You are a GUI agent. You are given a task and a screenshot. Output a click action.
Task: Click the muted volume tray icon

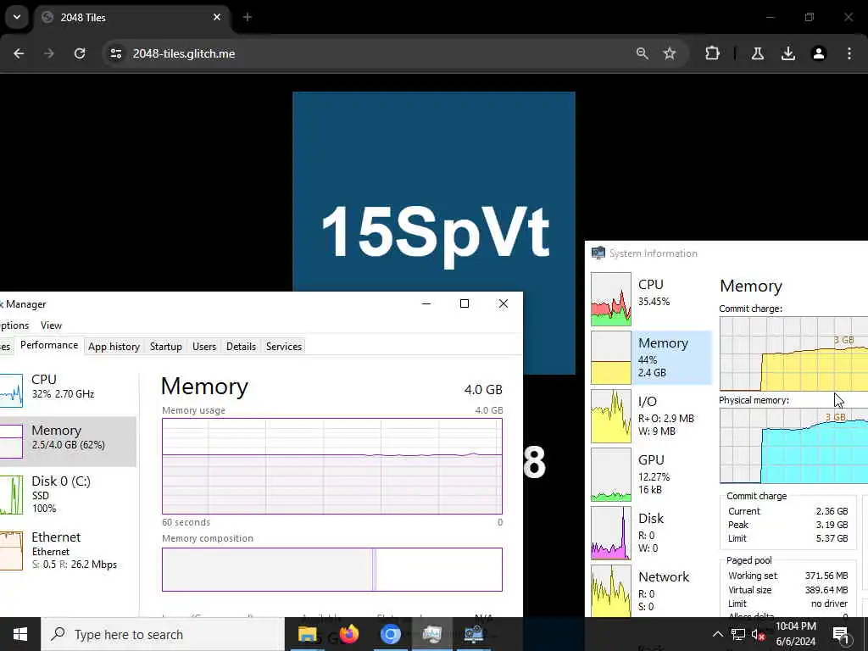tap(759, 634)
